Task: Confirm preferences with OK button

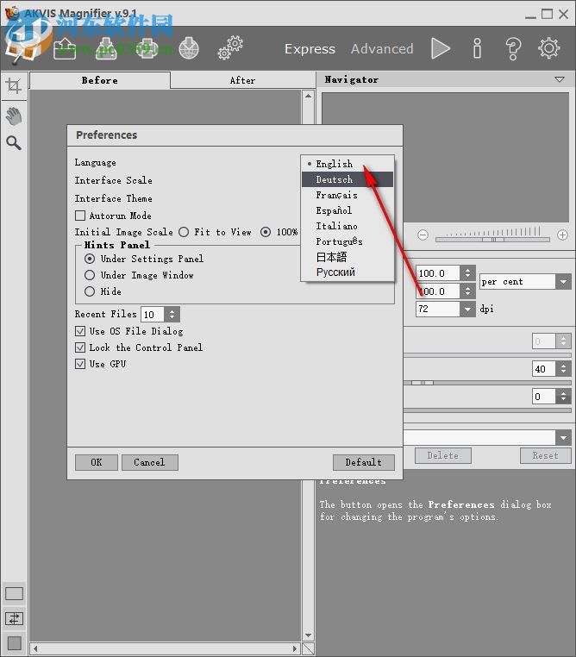Action: tap(97, 462)
